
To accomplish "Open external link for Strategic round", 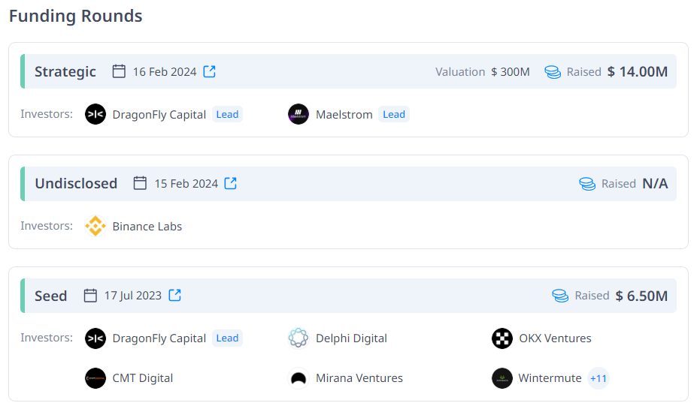I will [210, 71].
